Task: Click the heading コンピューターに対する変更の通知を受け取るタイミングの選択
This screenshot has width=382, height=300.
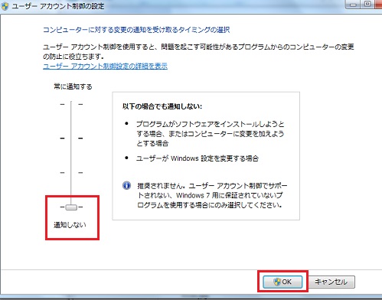Action: [136, 30]
